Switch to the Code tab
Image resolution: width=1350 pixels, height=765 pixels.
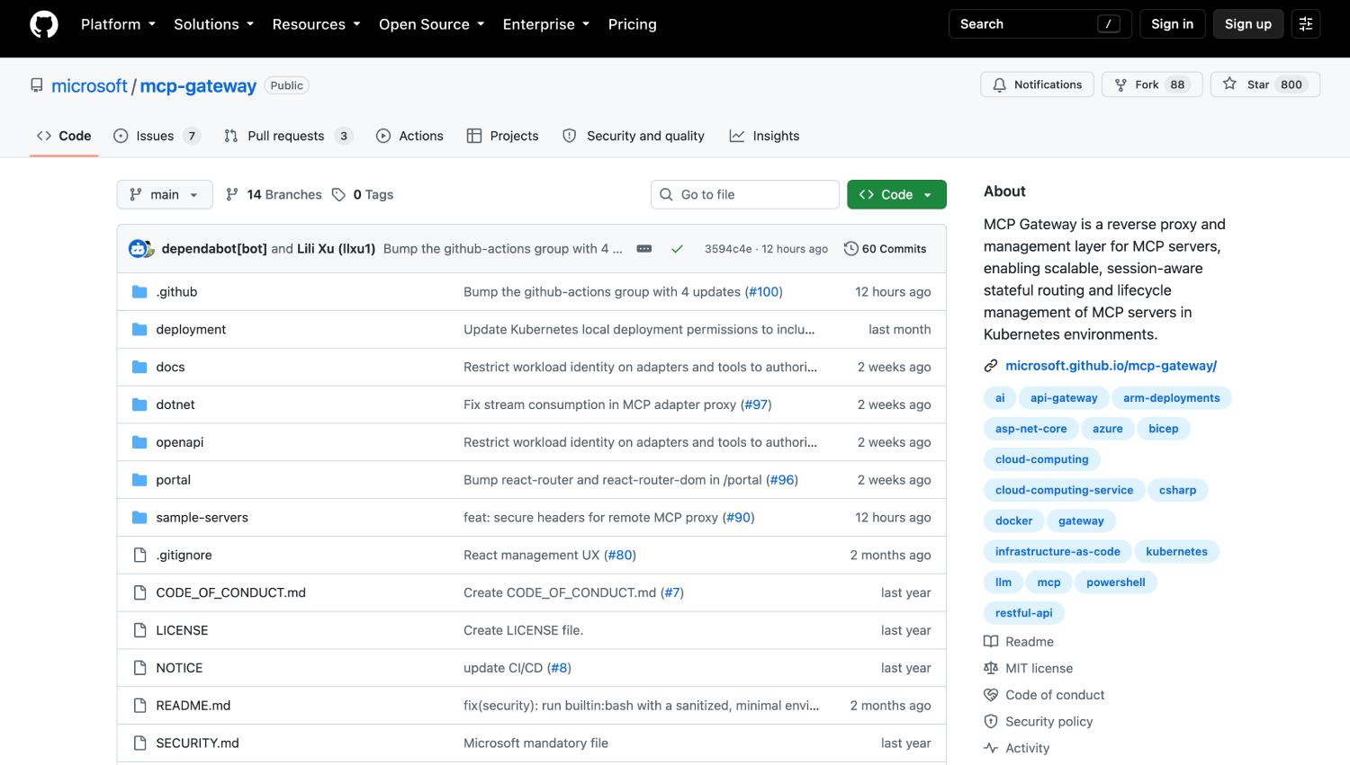(64, 137)
